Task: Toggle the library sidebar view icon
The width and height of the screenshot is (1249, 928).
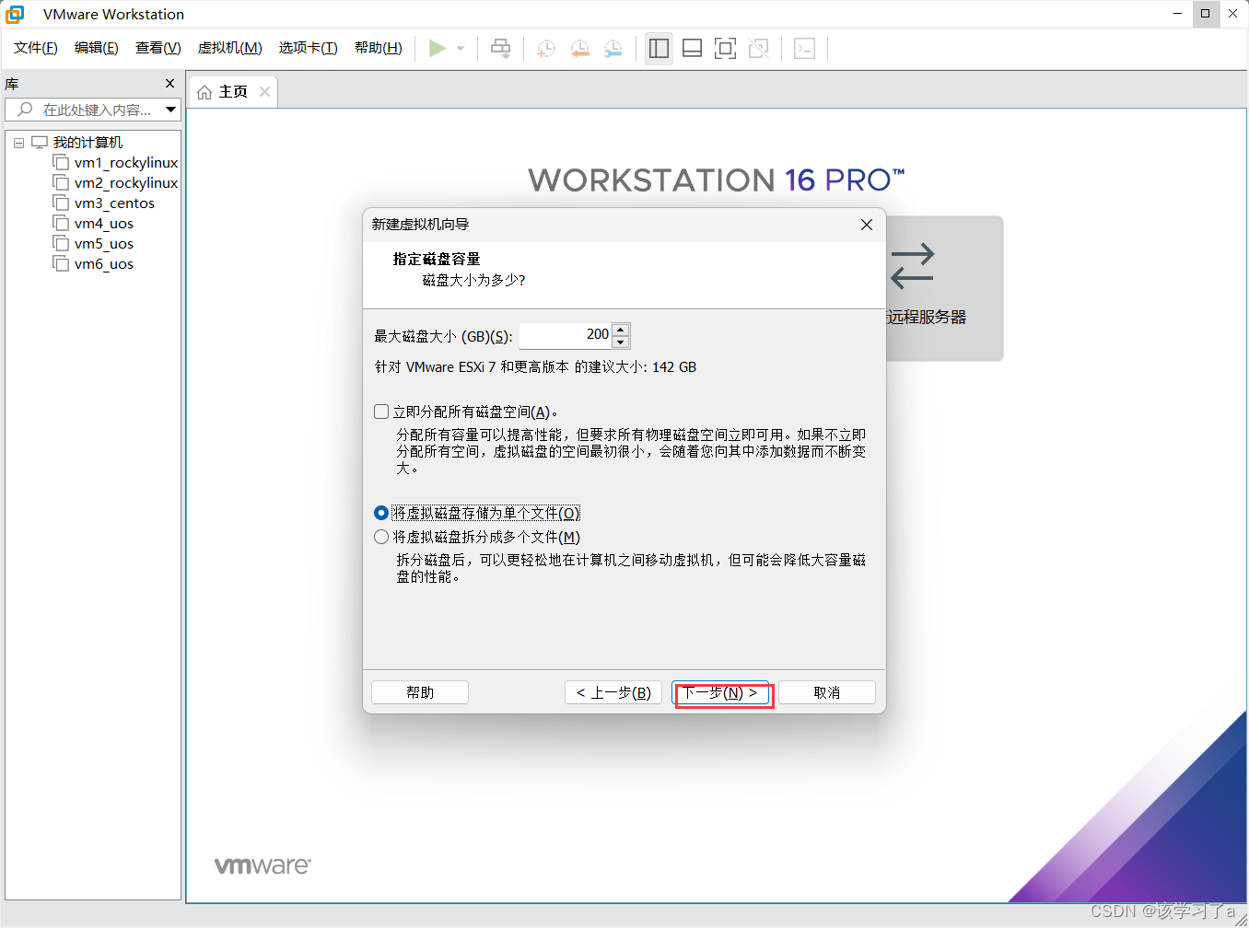Action: point(659,49)
